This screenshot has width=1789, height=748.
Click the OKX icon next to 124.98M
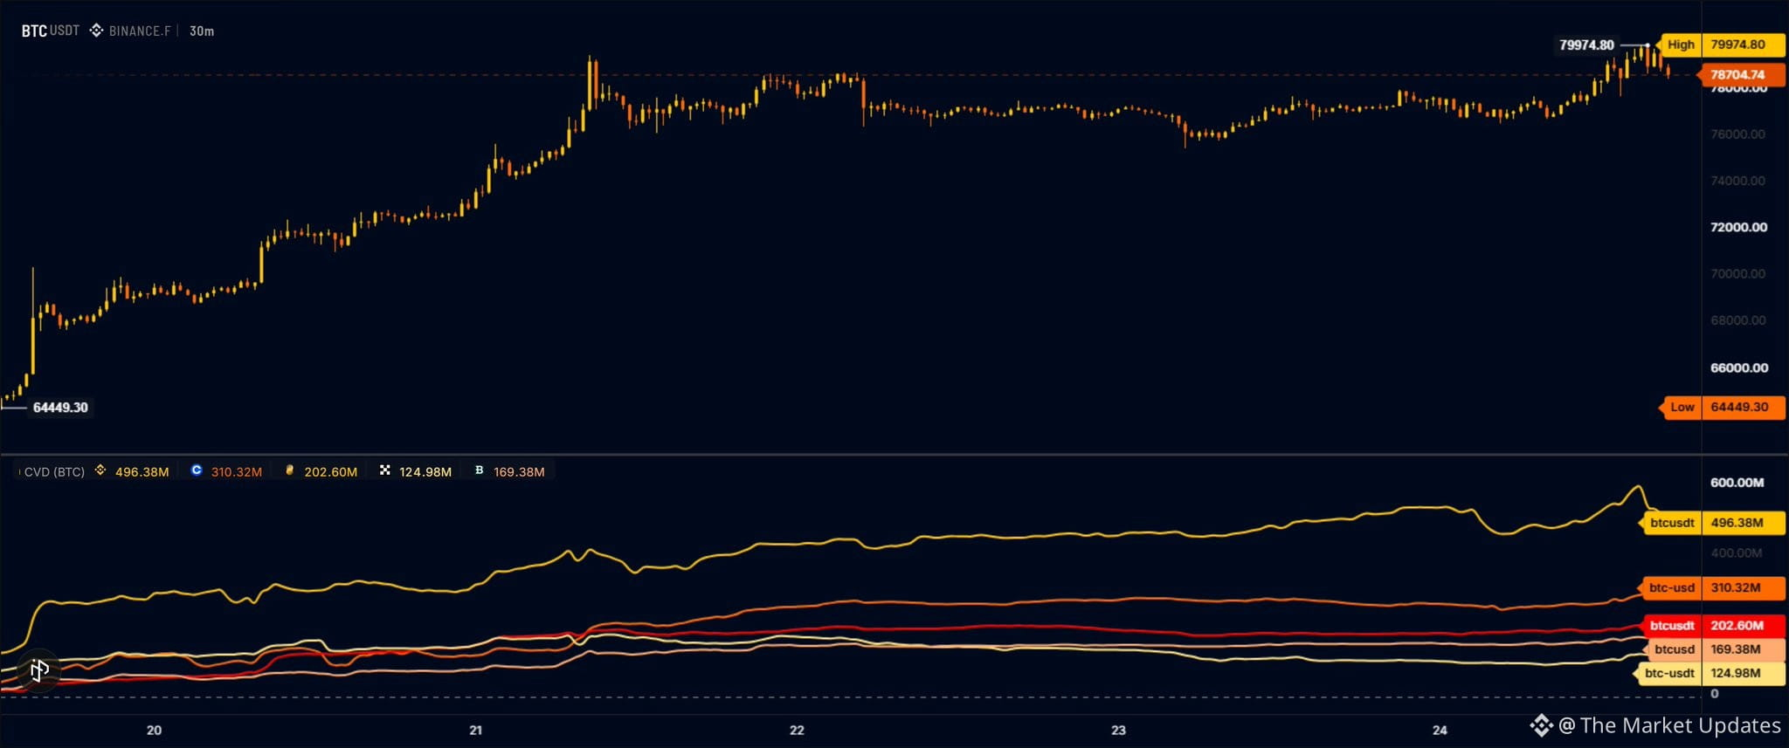click(x=384, y=470)
